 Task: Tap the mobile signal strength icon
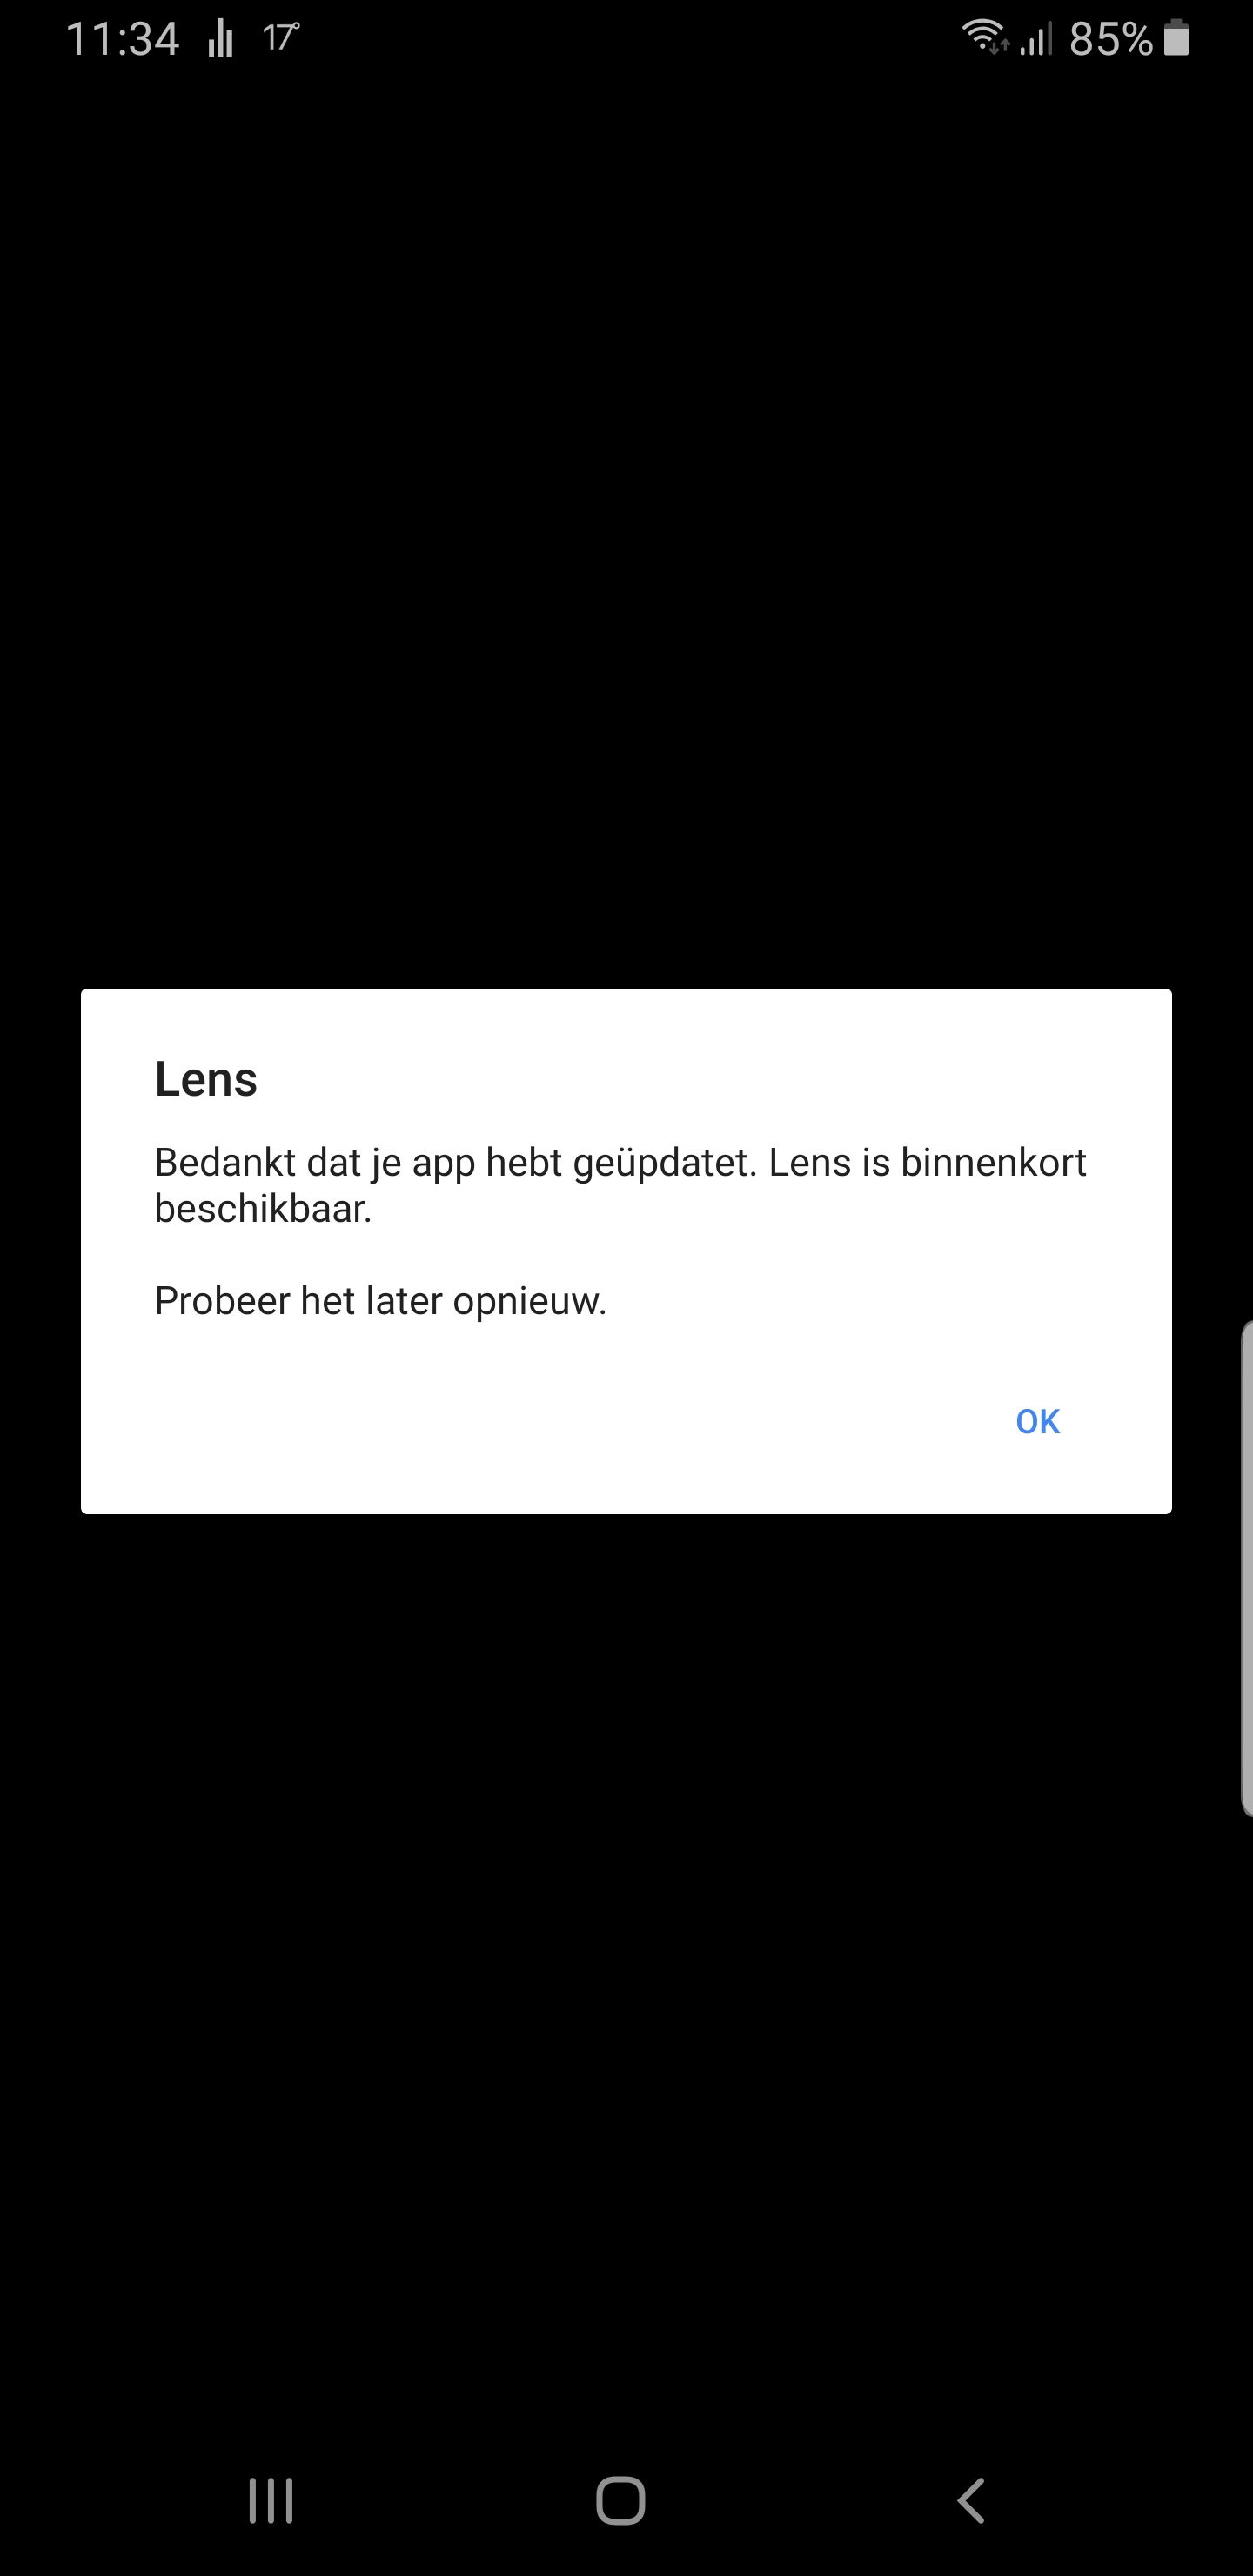[x=1036, y=38]
